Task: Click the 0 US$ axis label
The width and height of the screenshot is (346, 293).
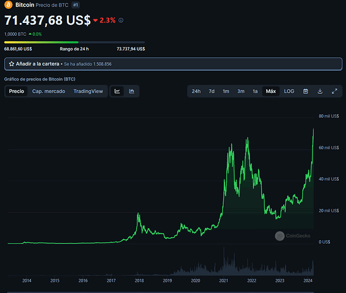Action: pyautogui.click(x=324, y=242)
